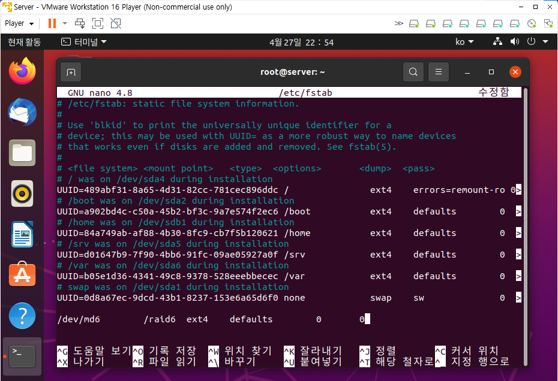The height and width of the screenshot is (381, 558).
Task: Click the GNU nano 4.8 header text
Action: (x=100, y=93)
